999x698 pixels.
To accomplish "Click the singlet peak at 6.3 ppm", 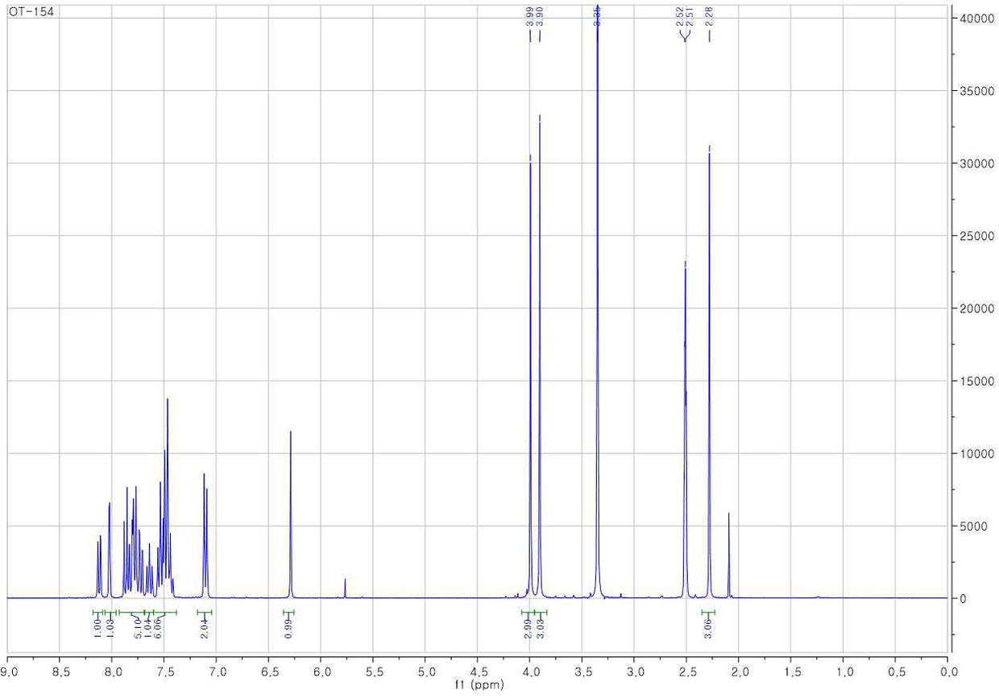I will click(x=290, y=515).
